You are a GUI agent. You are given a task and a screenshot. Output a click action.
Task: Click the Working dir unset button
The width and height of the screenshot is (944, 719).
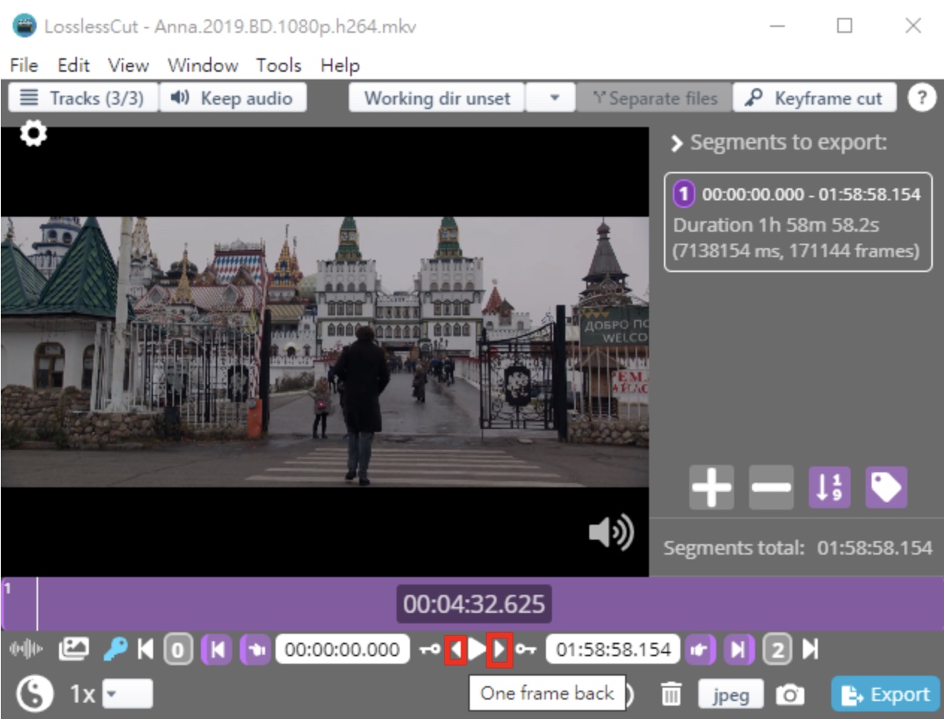pos(438,98)
